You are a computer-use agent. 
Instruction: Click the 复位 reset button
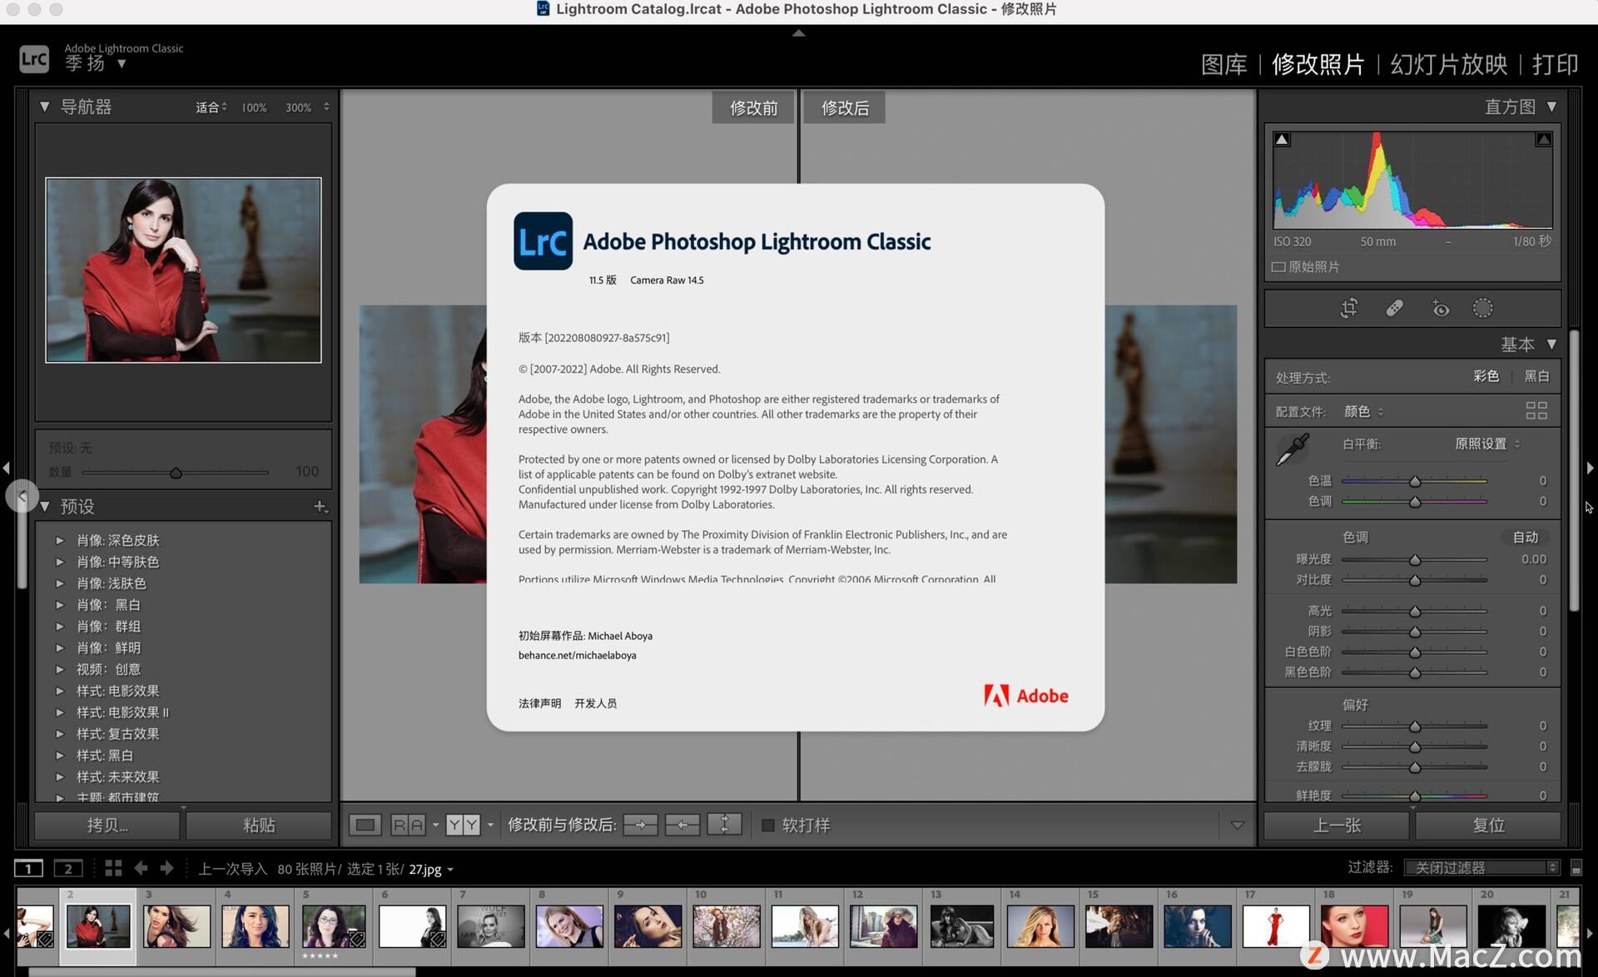tap(1488, 825)
